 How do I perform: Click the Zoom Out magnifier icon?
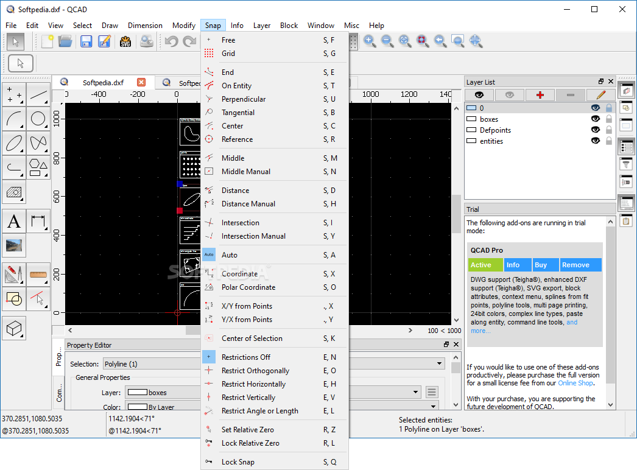pos(387,41)
